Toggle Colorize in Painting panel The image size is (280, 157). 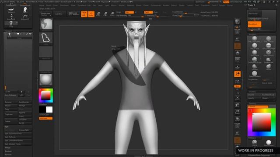click(258, 106)
